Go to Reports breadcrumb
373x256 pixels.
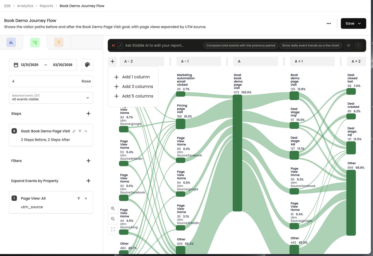46,6
